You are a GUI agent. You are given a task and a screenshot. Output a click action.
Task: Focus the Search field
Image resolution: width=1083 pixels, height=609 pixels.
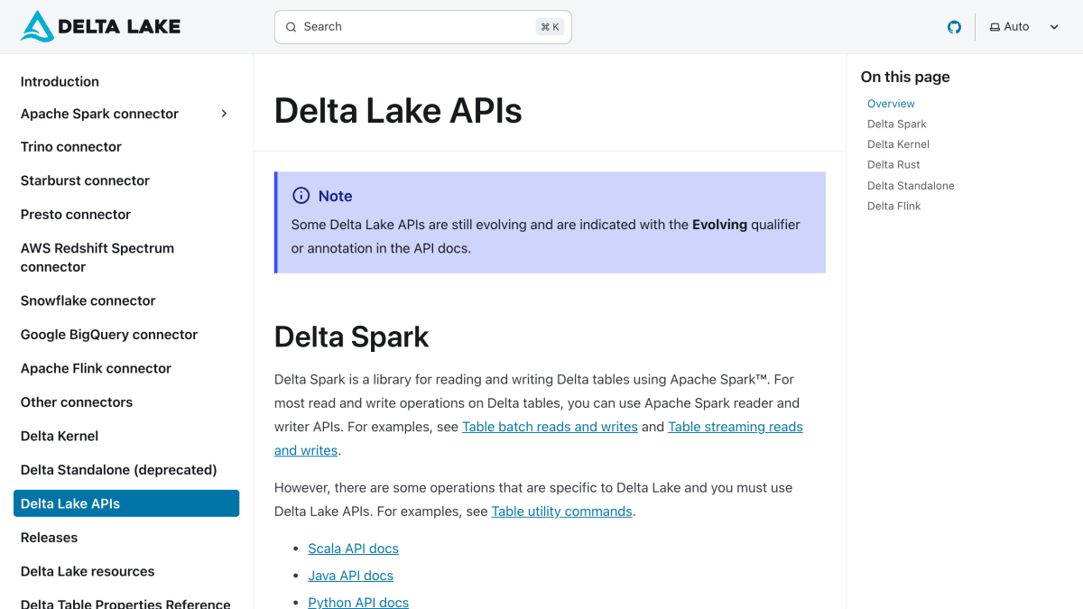tap(422, 27)
